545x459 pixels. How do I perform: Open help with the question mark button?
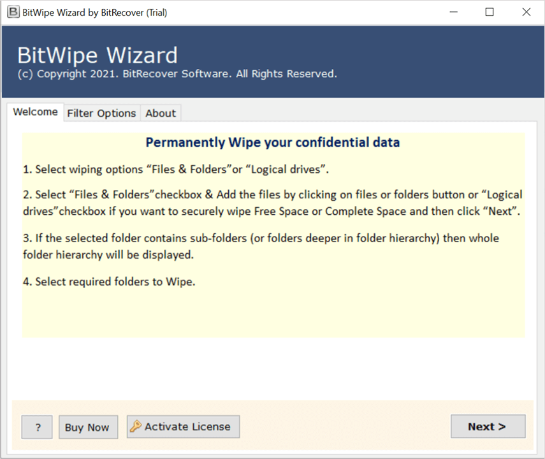click(x=37, y=427)
